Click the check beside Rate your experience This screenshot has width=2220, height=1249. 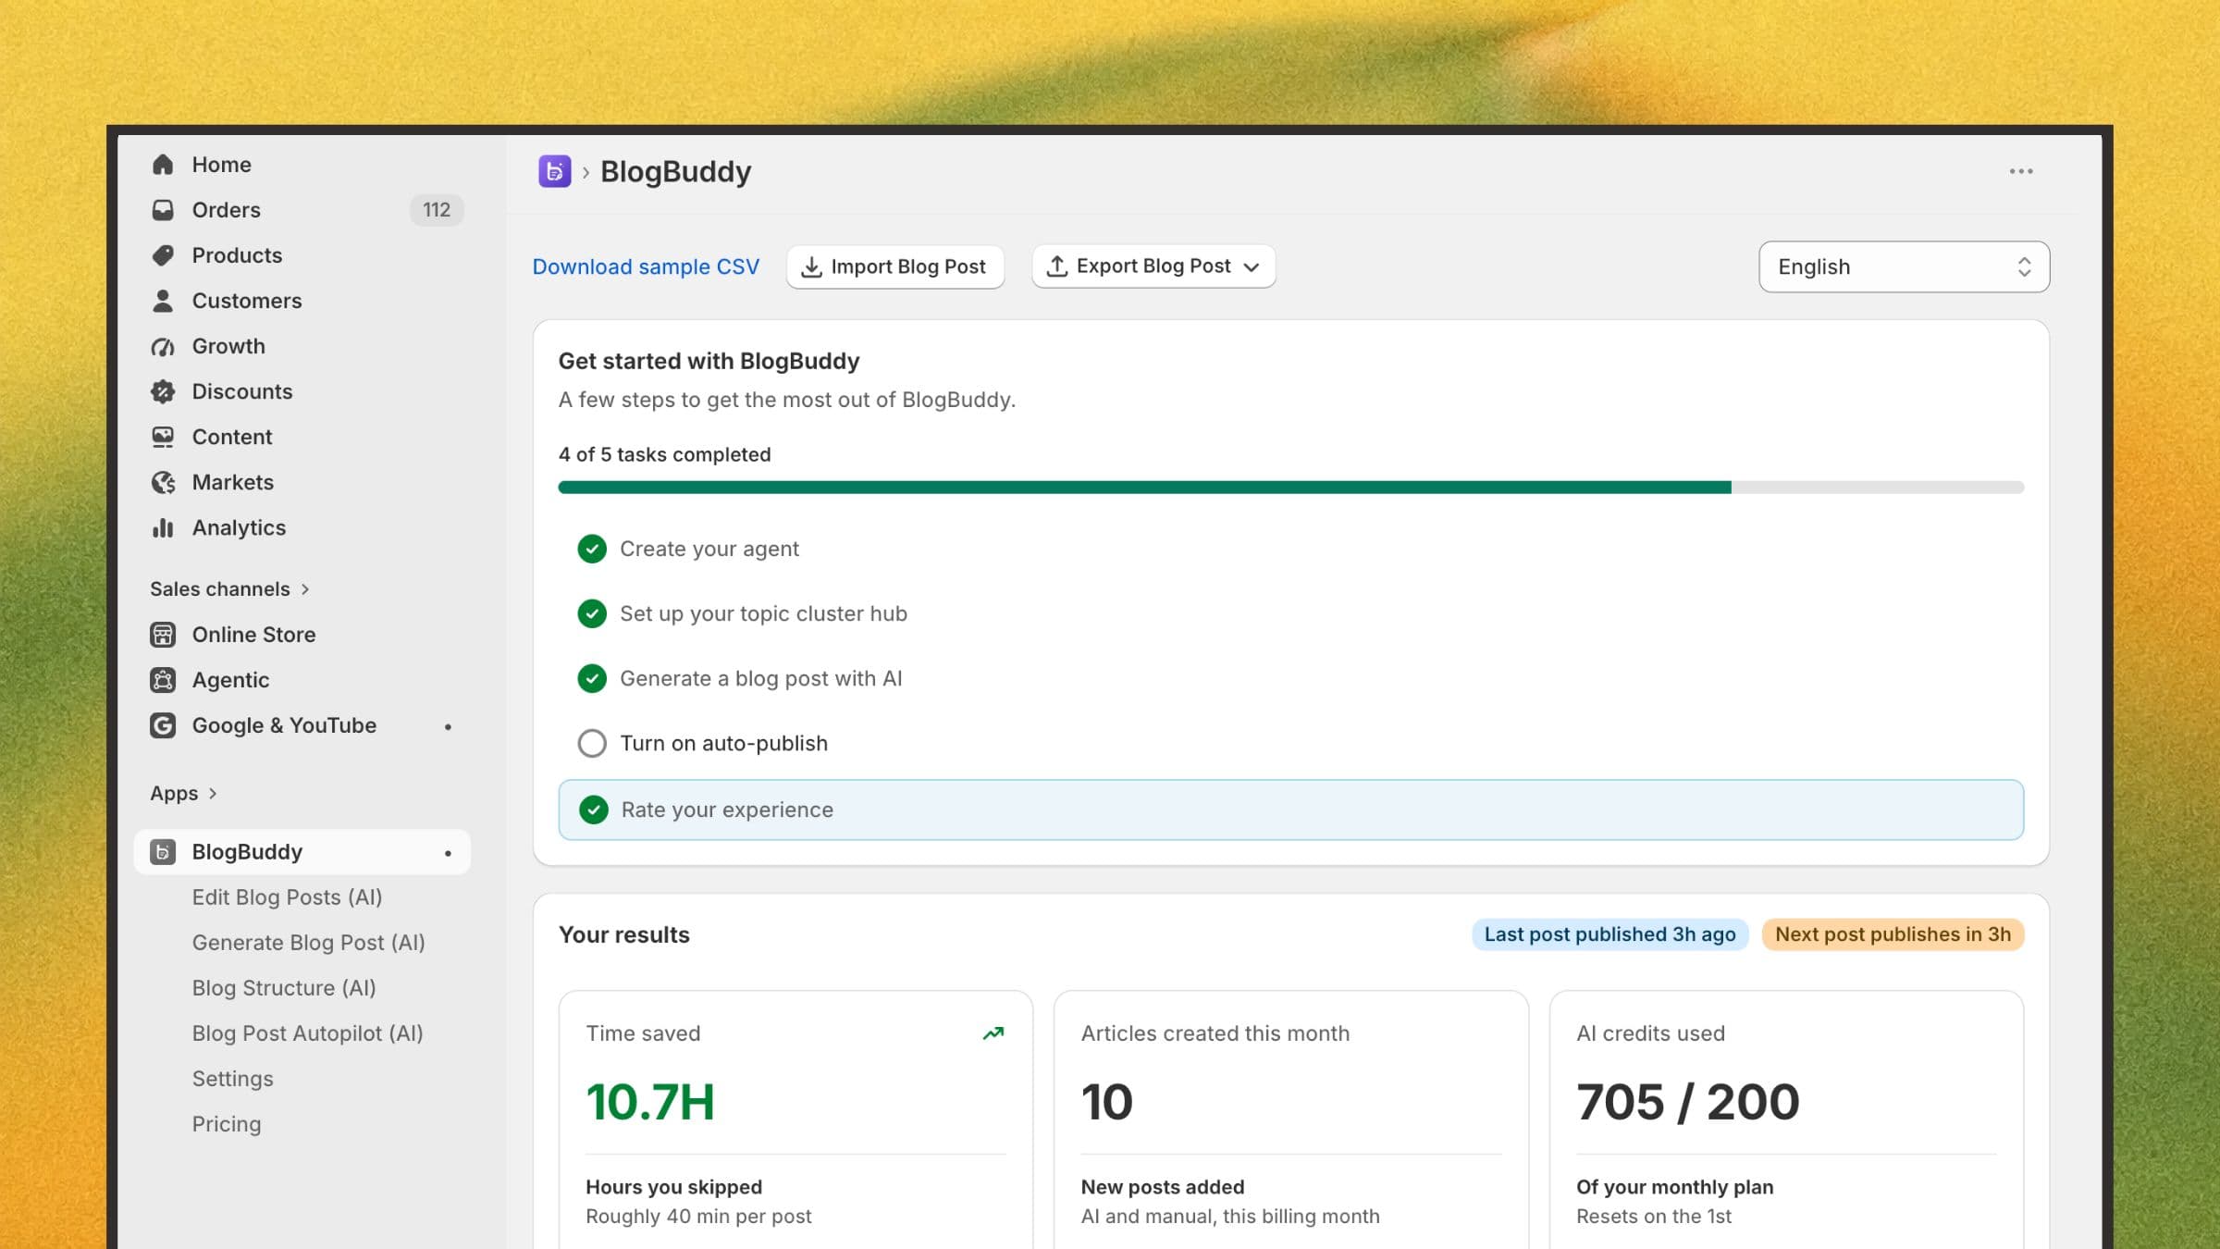click(x=594, y=810)
